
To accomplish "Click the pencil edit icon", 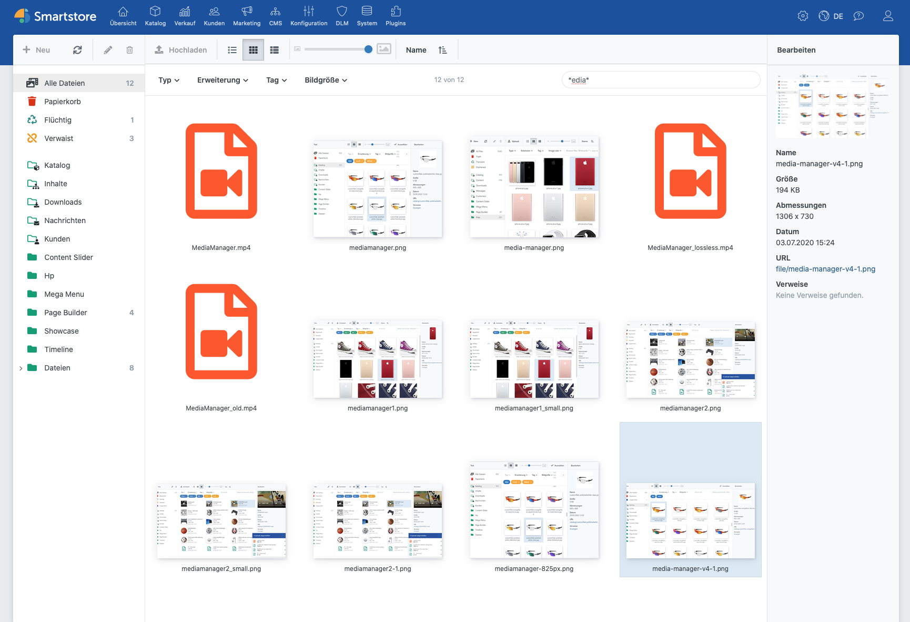I will tap(108, 50).
